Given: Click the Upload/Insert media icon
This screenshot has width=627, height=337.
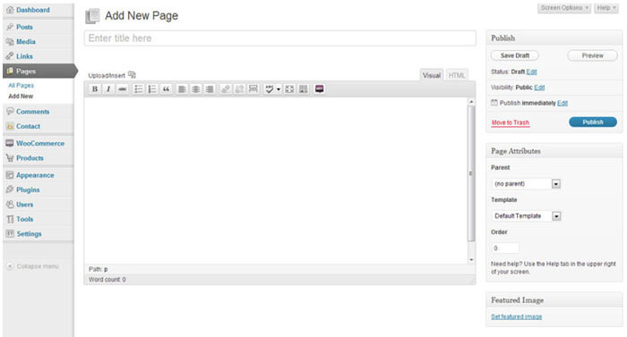Looking at the screenshot, I should pyautogui.click(x=132, y=75).
